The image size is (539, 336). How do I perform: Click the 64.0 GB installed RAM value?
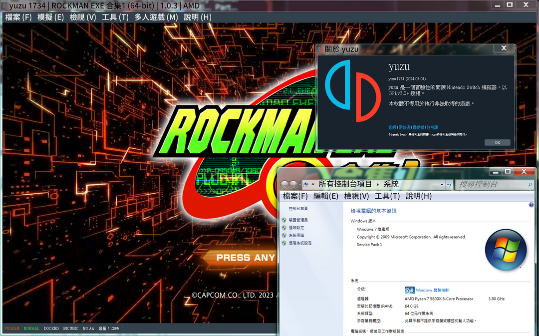[411, 306]
